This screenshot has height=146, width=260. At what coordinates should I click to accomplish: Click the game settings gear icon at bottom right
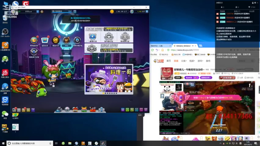(146, 110)
